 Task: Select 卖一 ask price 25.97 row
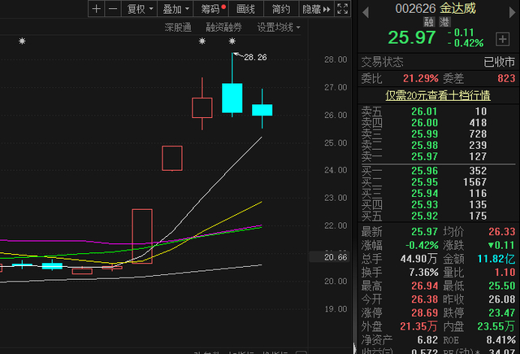click(x=438, y=156)
